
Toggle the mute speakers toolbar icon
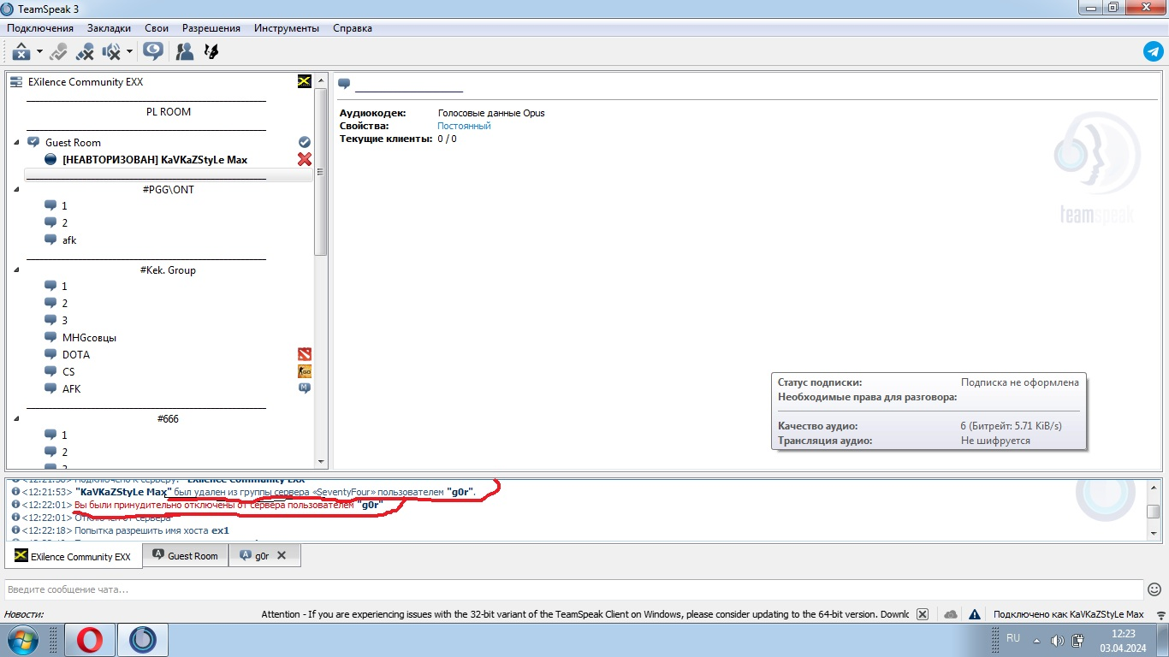click(111, 52)
